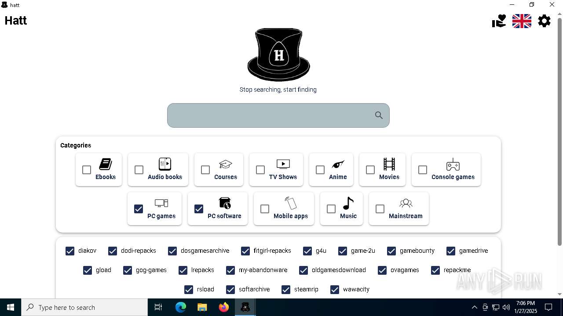Screen dimensions: 563x316
Task: Open volume control in system tray
Action: [506, 307]
